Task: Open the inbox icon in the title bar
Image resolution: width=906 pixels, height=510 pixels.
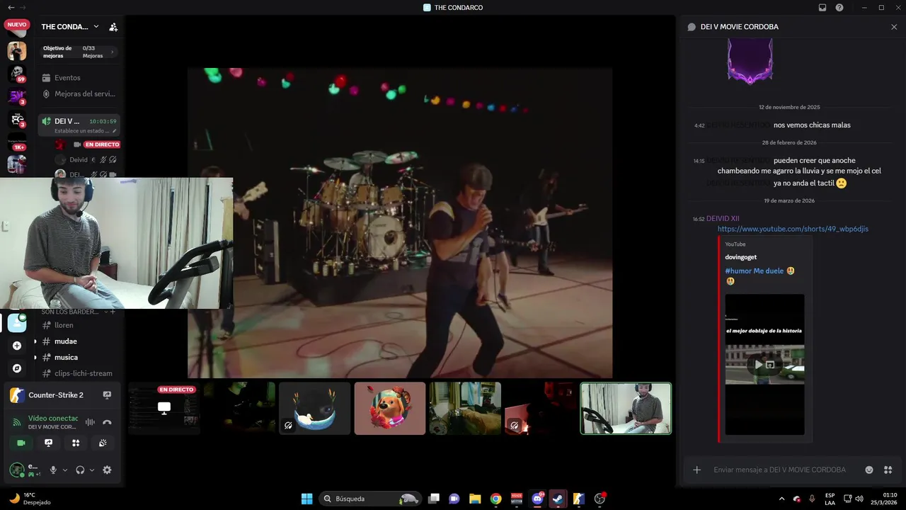Action: click(x=822, y=8)
